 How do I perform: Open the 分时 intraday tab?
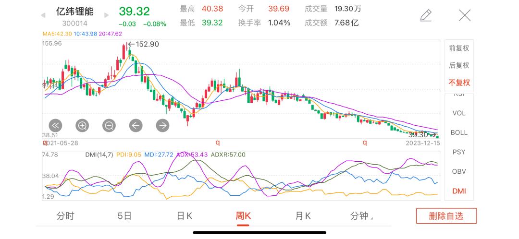coord(65,216)
